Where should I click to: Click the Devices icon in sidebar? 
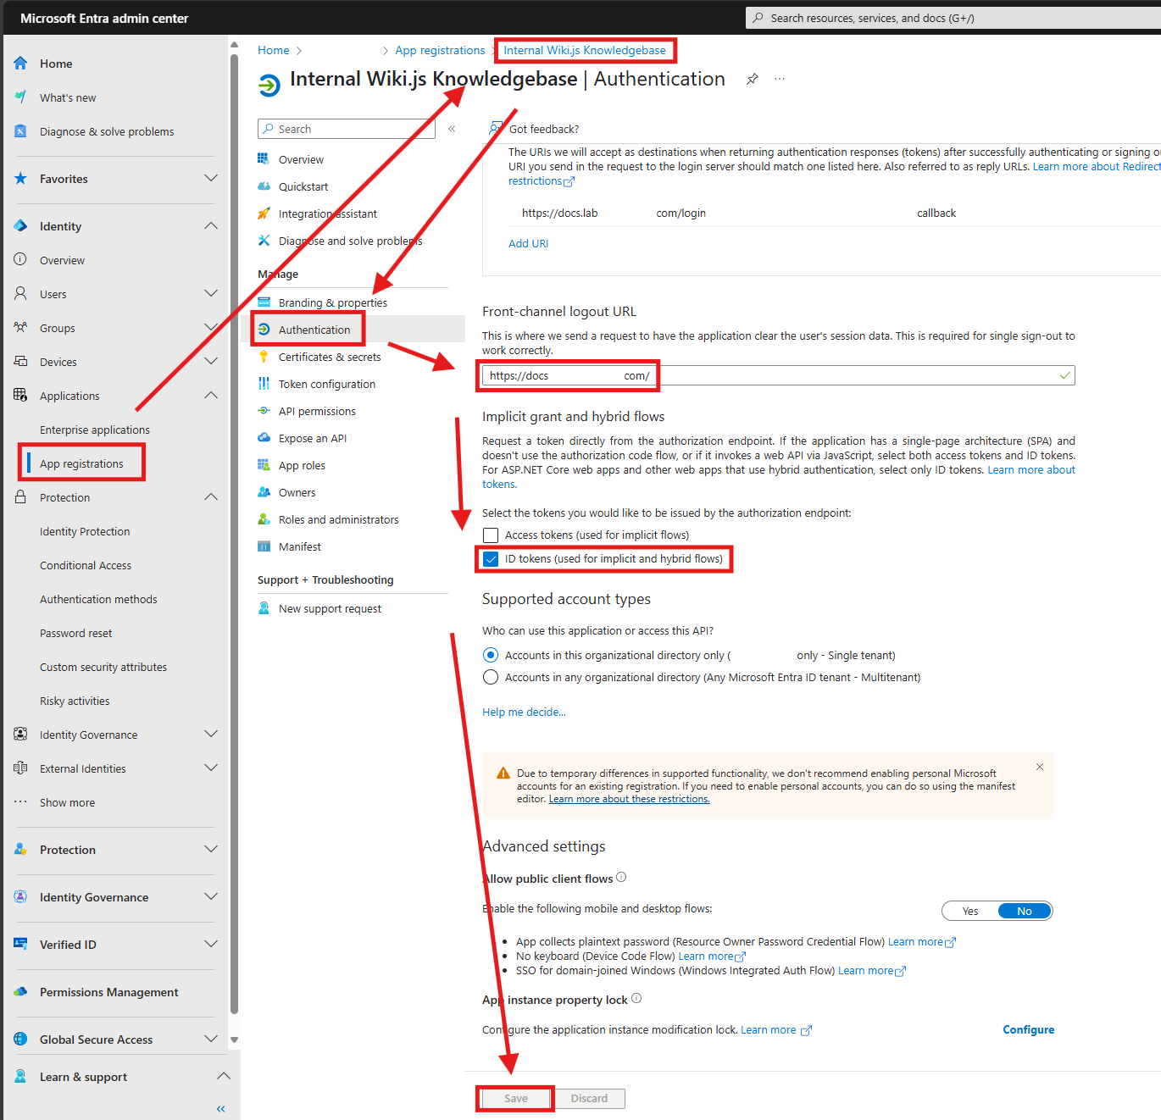coord(20,362)
